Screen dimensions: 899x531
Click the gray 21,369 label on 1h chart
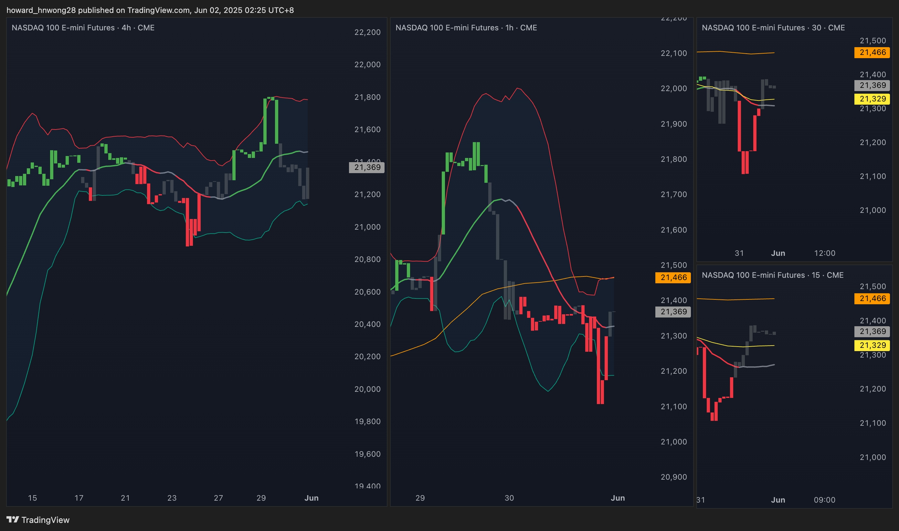[x=673, y=312]
